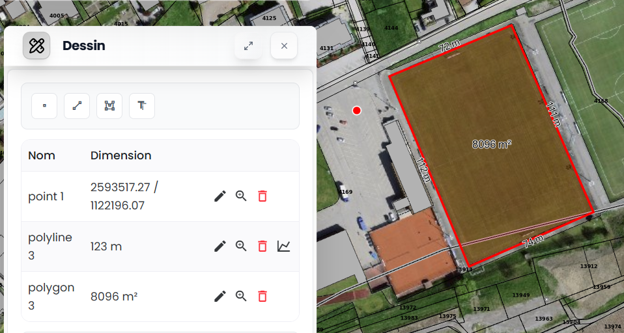624x333 pixels.
Task: Click the 8096 m² polygon area label
Action: [492, 144]
